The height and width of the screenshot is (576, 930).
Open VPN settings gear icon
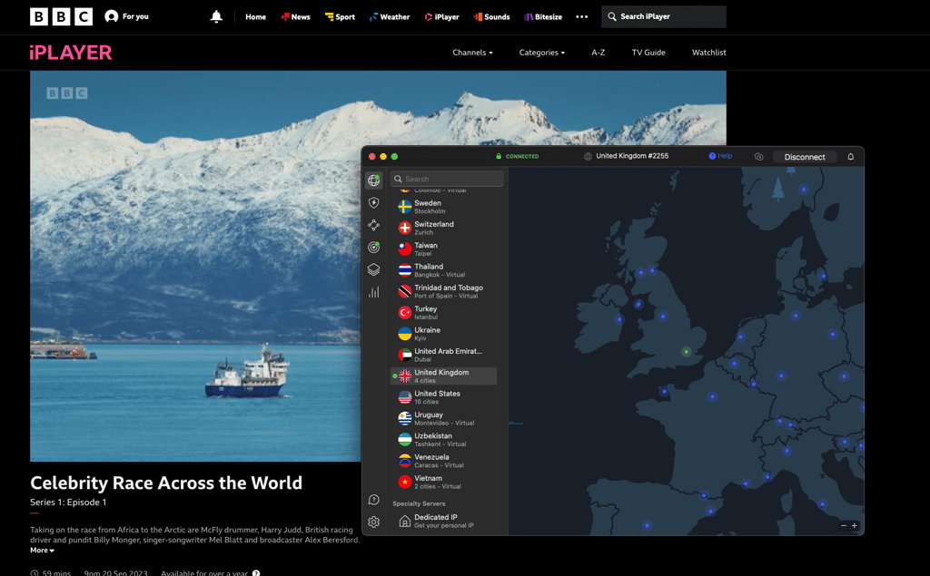[373, 522]
